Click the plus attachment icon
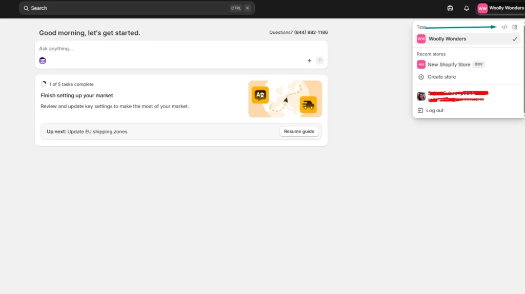The height and width of the screenshot is (294, 525). click(309, 60)
